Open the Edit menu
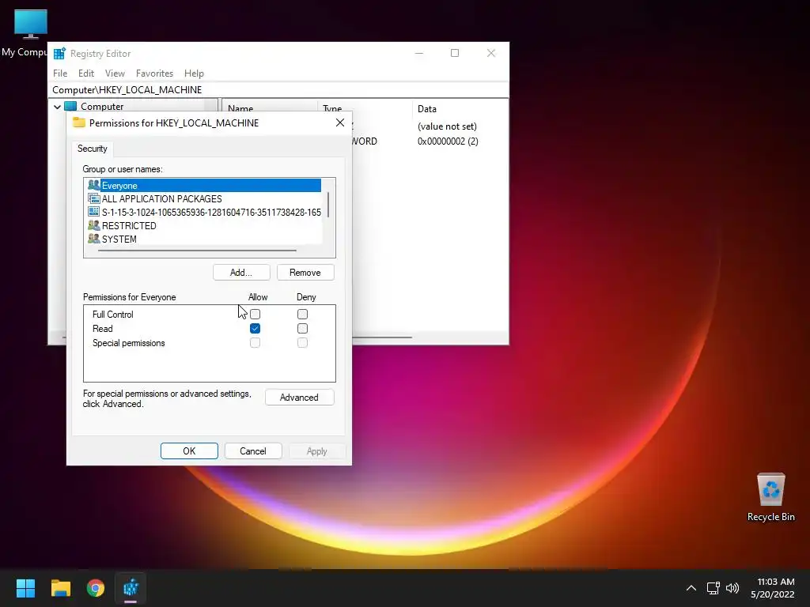The width and height of the screenshot is (810, 607). pyautogui.click(x=85, y=74)
